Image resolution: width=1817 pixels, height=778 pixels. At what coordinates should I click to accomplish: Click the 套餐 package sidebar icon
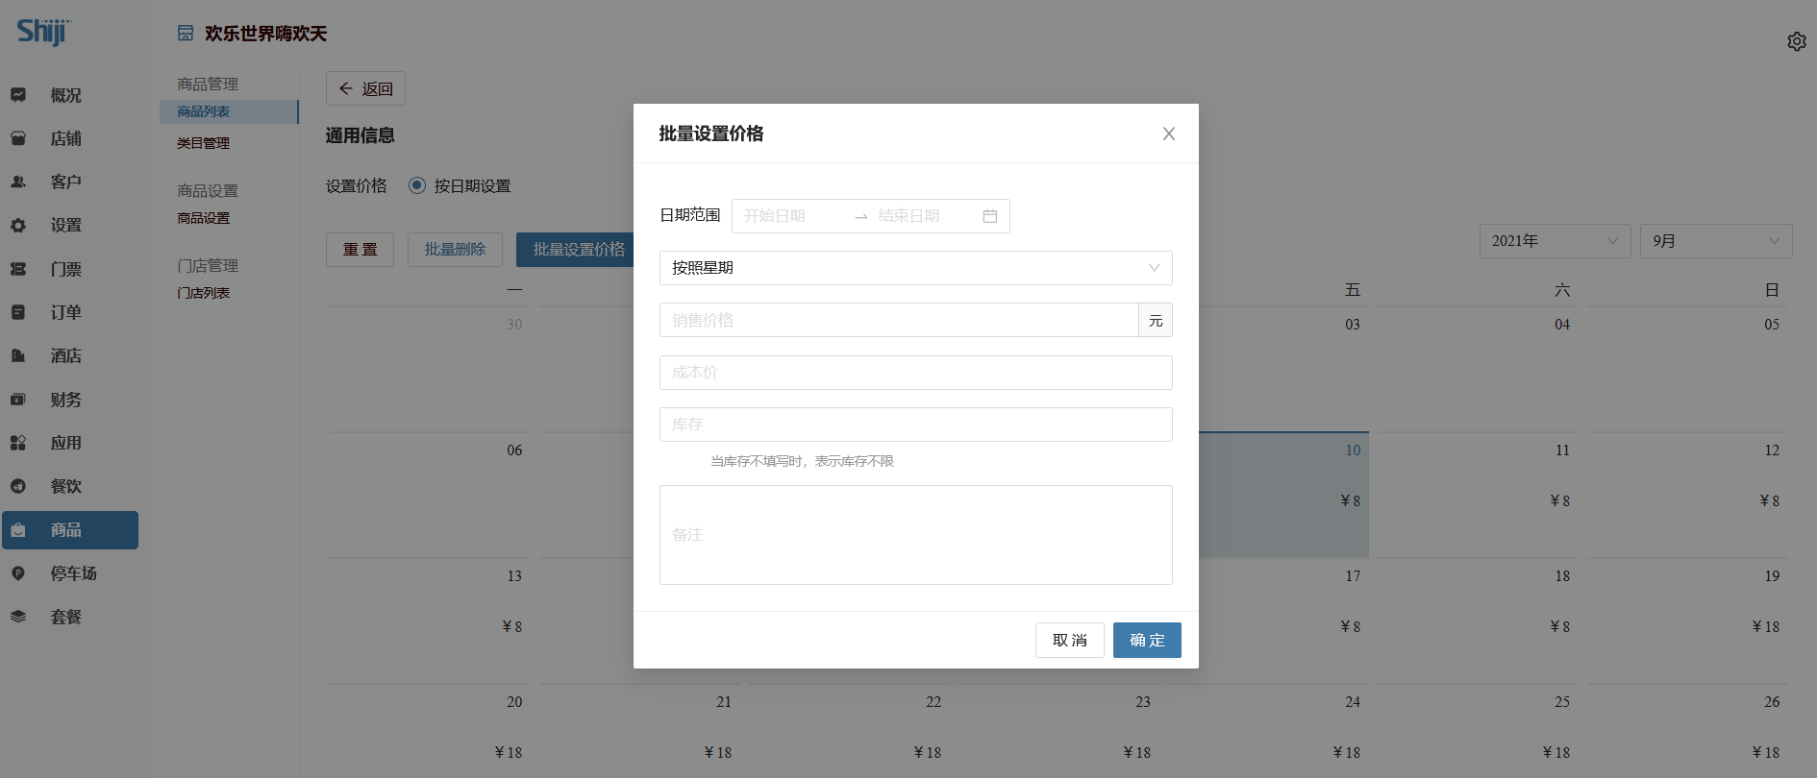pyautogui.click(x=18, y=617)
